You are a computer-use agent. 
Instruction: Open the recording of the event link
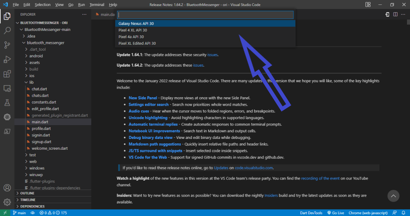tap(320, 178)
